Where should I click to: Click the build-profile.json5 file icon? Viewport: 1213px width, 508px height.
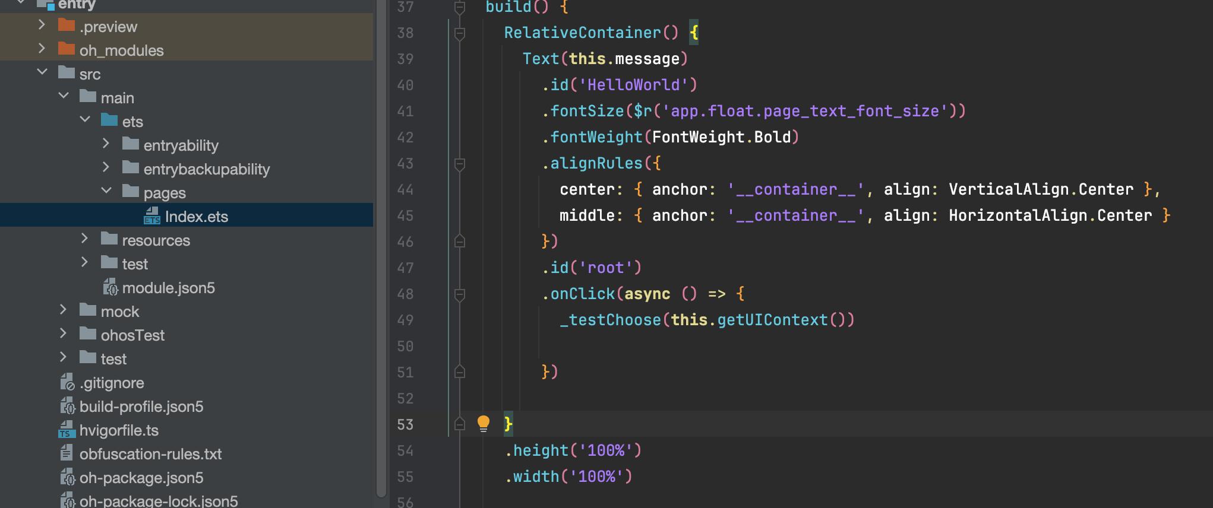tap(67, 407)
